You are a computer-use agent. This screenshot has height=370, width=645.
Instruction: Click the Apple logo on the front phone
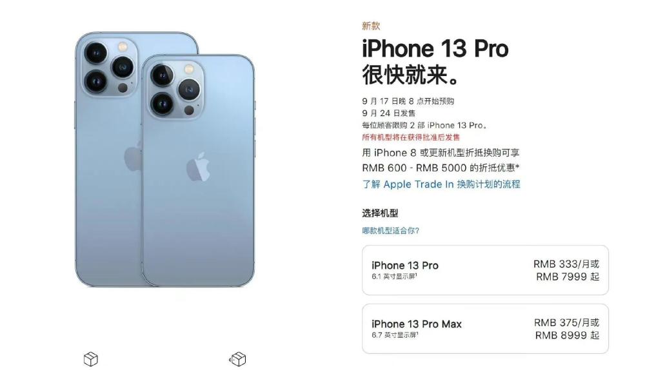(198, 166)
